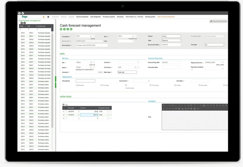Click the Company column filter funnel icon
The height and width of the screenshot is (167, 243).
pos(20,29)
